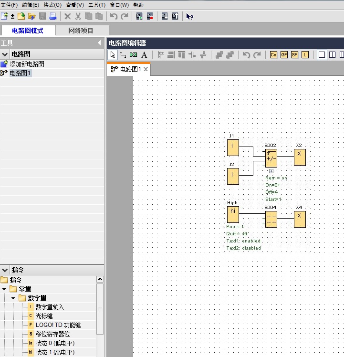Image resolution: width=344 pixels, height=357 pixels.
Task: Collapse the 数字量 folder node
Action: [x=13, y=298]
